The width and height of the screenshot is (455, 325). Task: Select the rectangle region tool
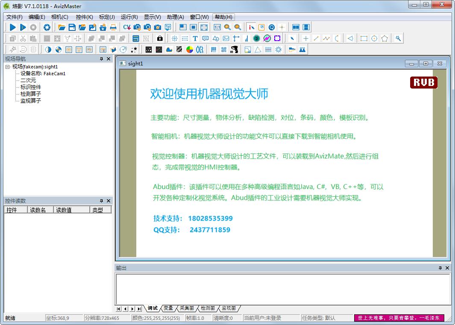364,38
